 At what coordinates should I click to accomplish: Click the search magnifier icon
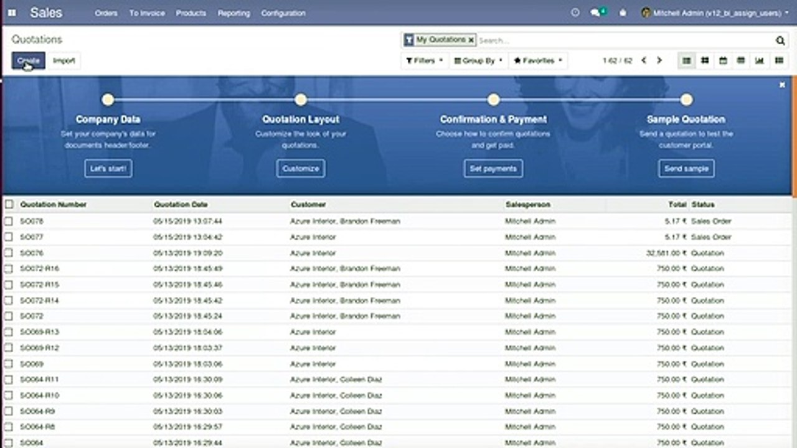pos(780,40)
